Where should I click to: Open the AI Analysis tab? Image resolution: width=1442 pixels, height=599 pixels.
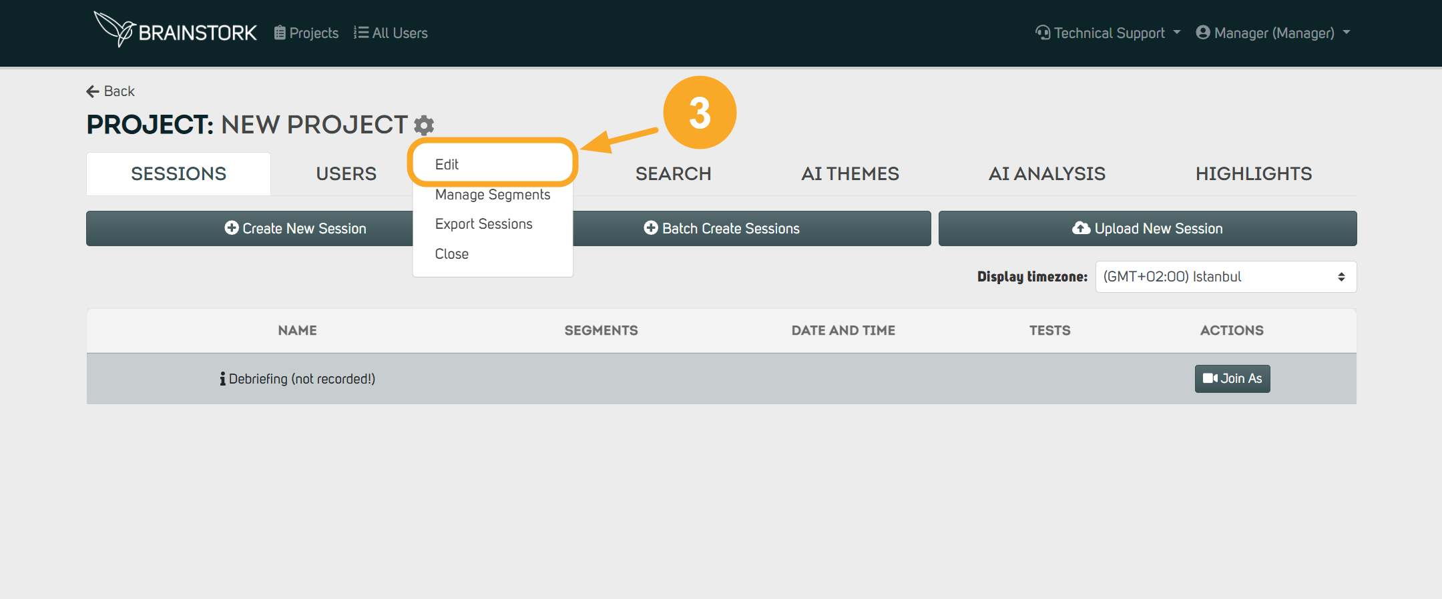(x=1047, y=174)
